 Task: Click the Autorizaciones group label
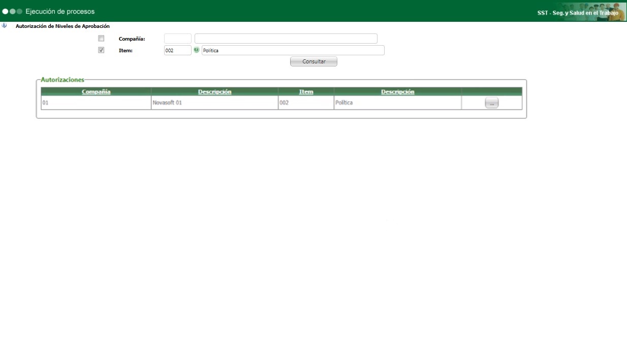point(62,80)
